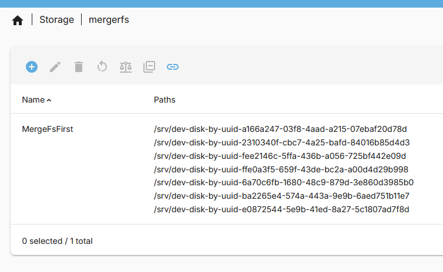Image resolution: width=443 pixels, height=272 pixels.
Task: Click the path ending in 6aed751b11e7
Action: point(281,196)
